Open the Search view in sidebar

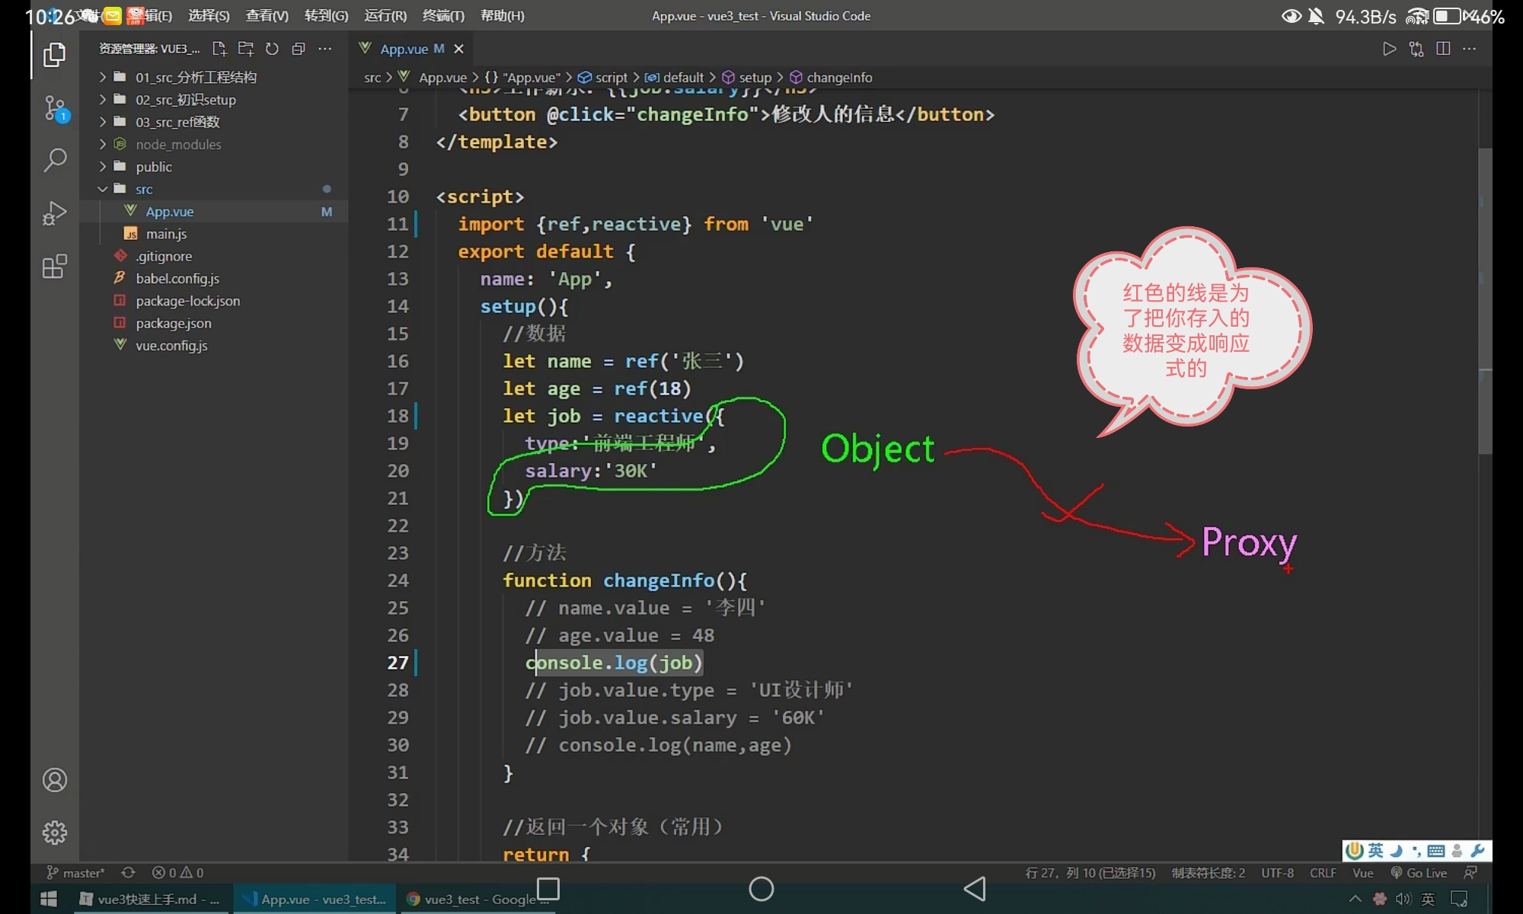click(54, 160)
